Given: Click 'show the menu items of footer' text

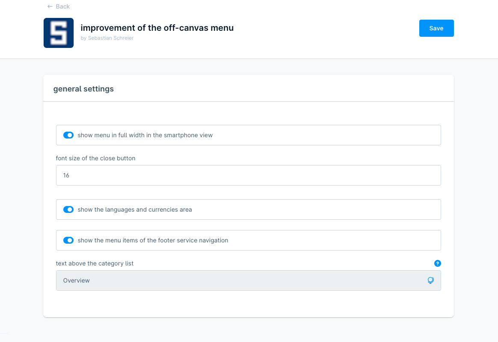Looking at the screenshot, I should pyautogui.click(x=153, y=240).
